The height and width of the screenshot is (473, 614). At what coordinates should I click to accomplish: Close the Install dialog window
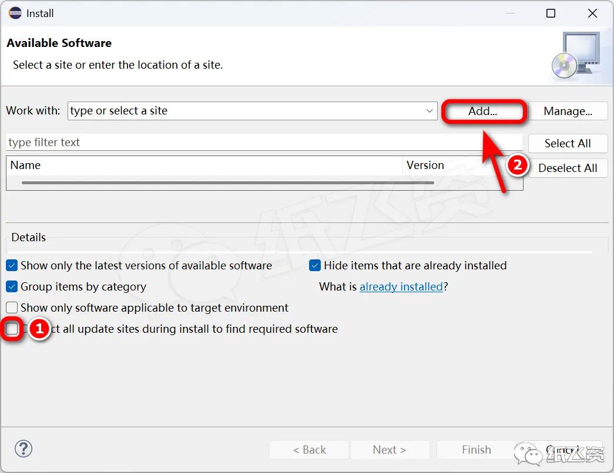[x=592, y=13]
